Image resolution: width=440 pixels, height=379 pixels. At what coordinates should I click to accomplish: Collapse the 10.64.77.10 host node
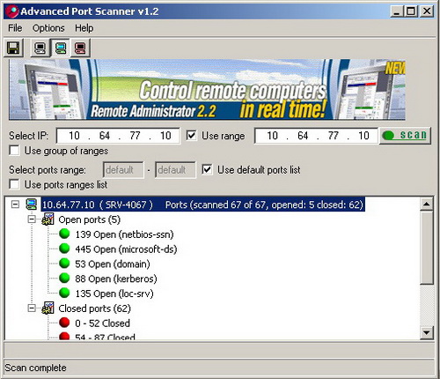[x=15, y=204]
